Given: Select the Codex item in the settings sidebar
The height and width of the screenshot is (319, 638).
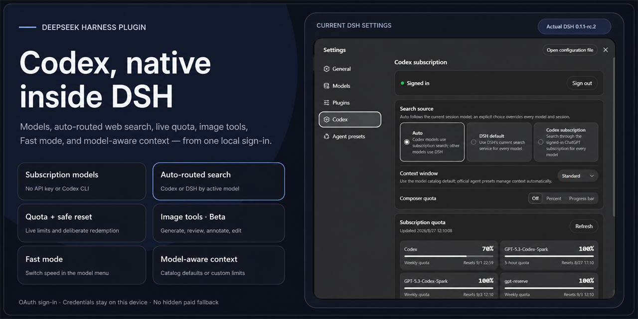Looking at the screenshot, I should point(350,120).
